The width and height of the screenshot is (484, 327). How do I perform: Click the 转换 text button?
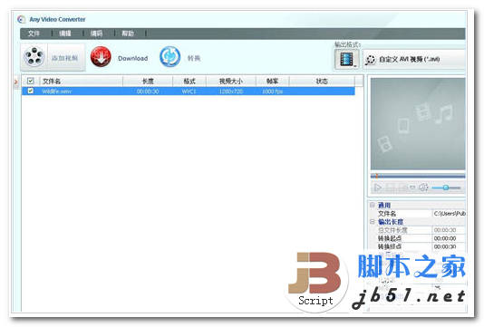(x=194, y=58)
